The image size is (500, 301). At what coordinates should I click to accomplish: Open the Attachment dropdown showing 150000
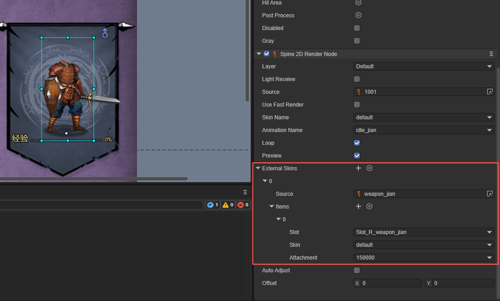[424, 257]
